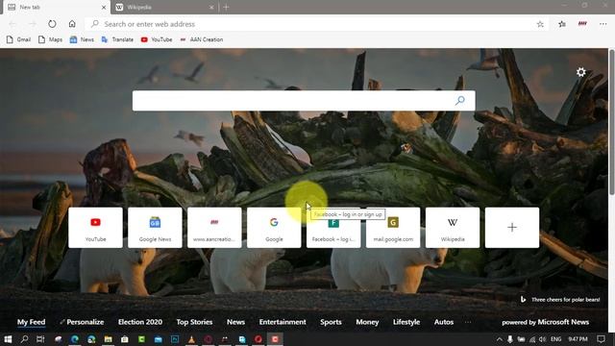
Task: Open the Wikipedia quick link tile
Action: pyautogui.click(x=453, y=228)
